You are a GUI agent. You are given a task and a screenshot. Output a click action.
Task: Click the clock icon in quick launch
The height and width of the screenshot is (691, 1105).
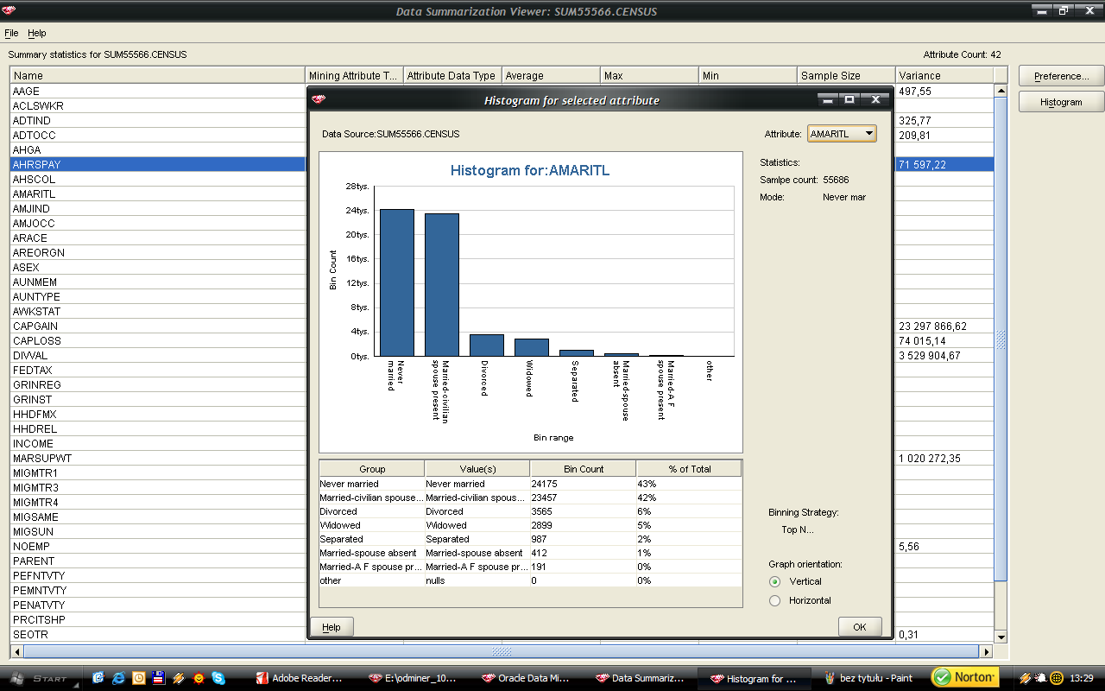pyautogui.click(x=138, y=678)
